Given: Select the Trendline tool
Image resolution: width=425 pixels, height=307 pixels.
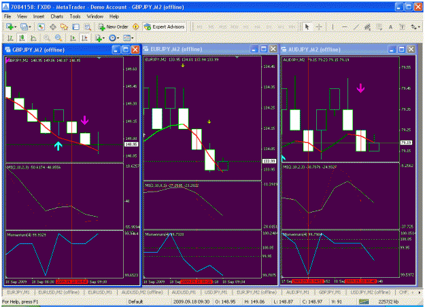Looking at the screenshot, I should (356, 26).
